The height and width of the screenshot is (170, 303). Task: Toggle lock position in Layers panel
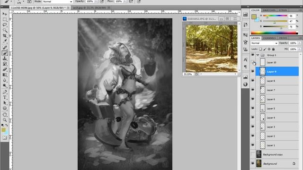[269, 49]
